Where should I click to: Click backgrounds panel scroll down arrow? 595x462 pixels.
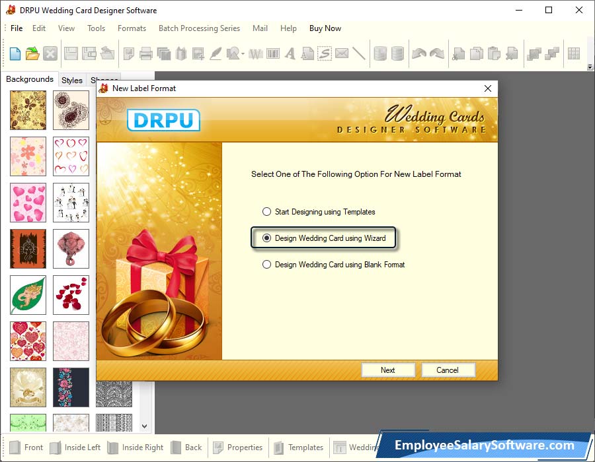pyautogui.click(x=145, y=426)
